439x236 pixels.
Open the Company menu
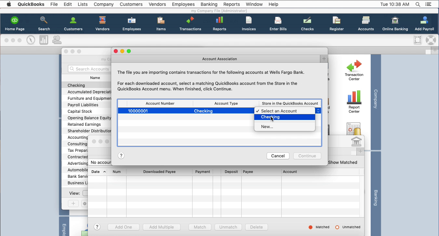[103, 4]
